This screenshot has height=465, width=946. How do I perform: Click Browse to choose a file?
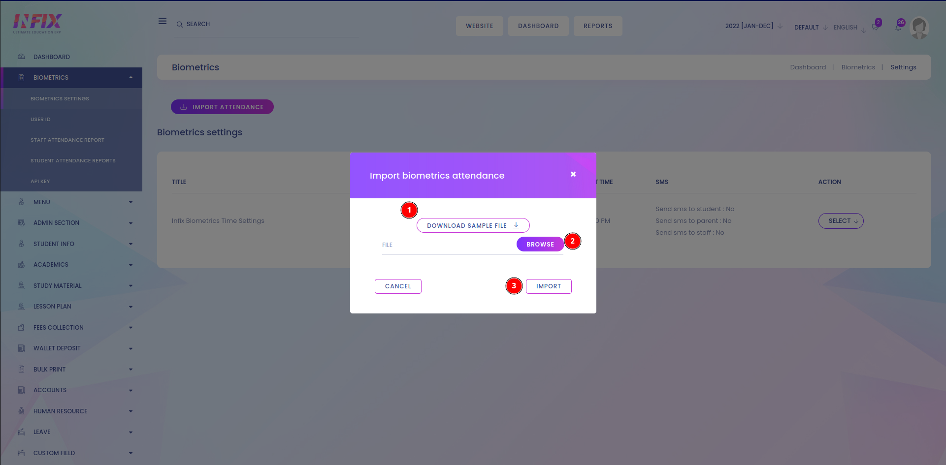[x=540, y=245]
